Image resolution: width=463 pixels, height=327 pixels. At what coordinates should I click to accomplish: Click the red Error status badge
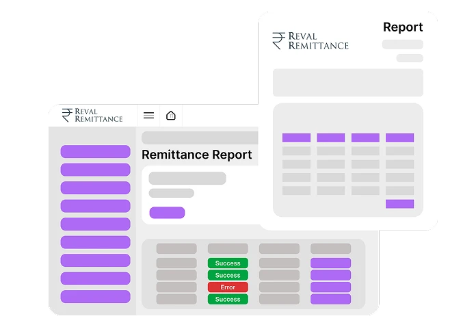(228, 287)
